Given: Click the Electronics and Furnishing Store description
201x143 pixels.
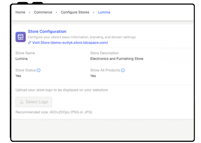Looking at the screenshot, I should pyautogui.click(x=117, y=59).
